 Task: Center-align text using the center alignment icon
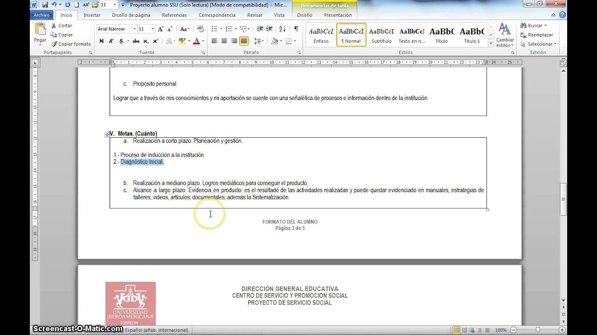[x=224, y=41]
